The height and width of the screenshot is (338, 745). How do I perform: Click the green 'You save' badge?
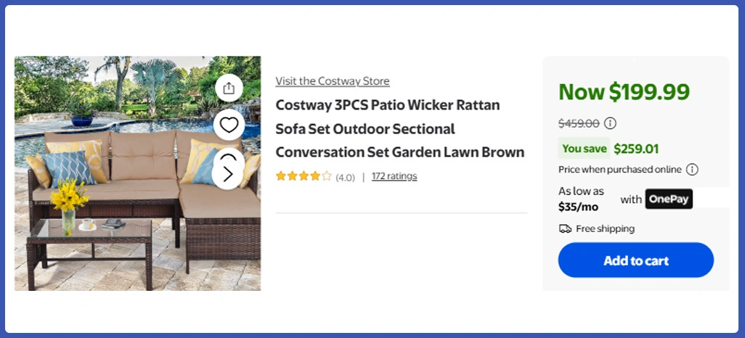pyautogui.click(x=584, y=149)
